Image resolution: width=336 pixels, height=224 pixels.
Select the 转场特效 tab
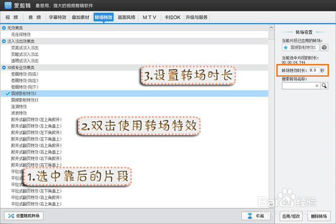point(103,17)
